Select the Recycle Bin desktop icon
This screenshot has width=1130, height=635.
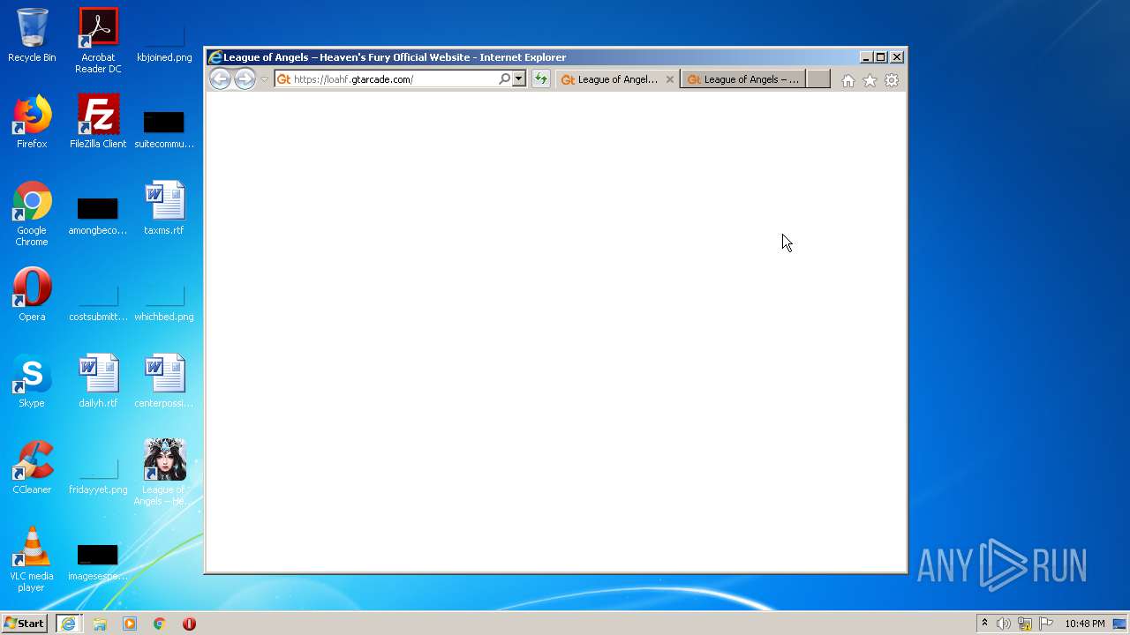[32, 35]
